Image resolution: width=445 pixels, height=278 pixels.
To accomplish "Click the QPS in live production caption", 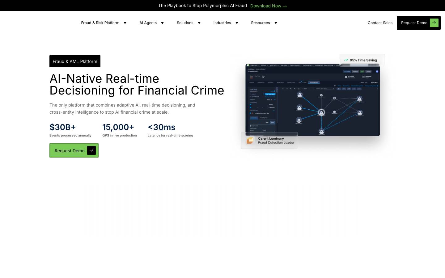I will [x=120, y=135].
